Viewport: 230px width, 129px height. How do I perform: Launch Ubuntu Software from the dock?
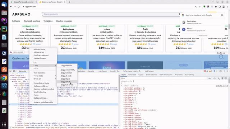coord(4,69)
